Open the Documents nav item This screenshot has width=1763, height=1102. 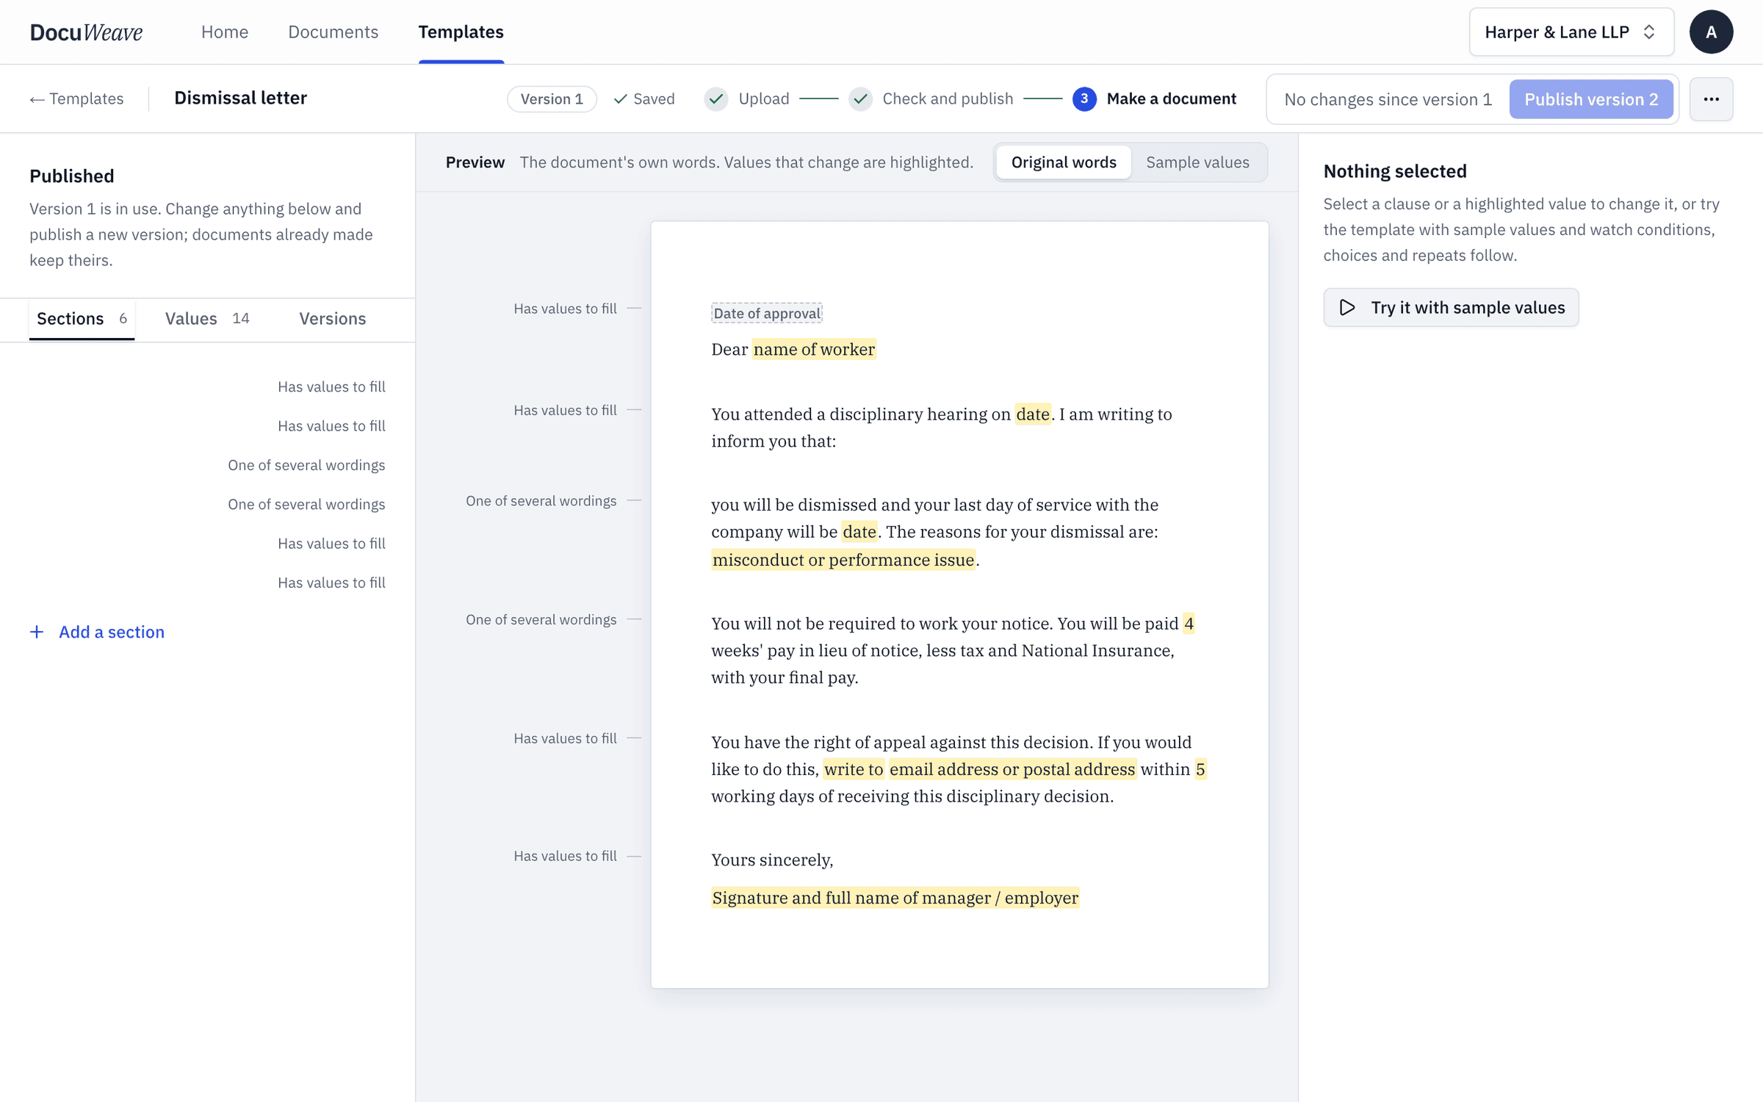click(x=333, y=32)
